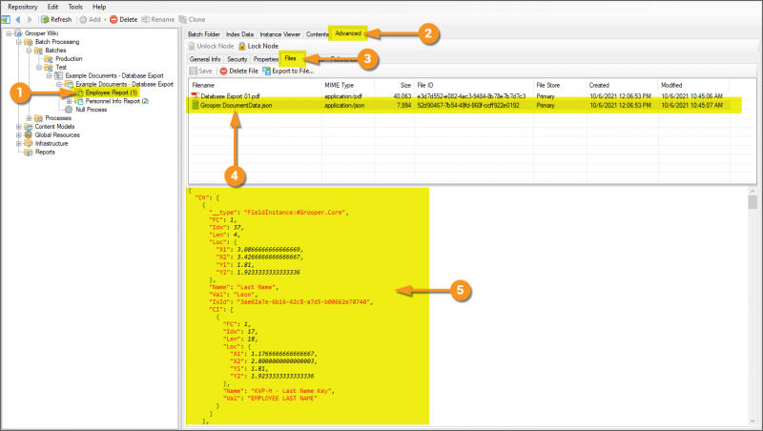Open the Tools menu

[x=72, y=7]
